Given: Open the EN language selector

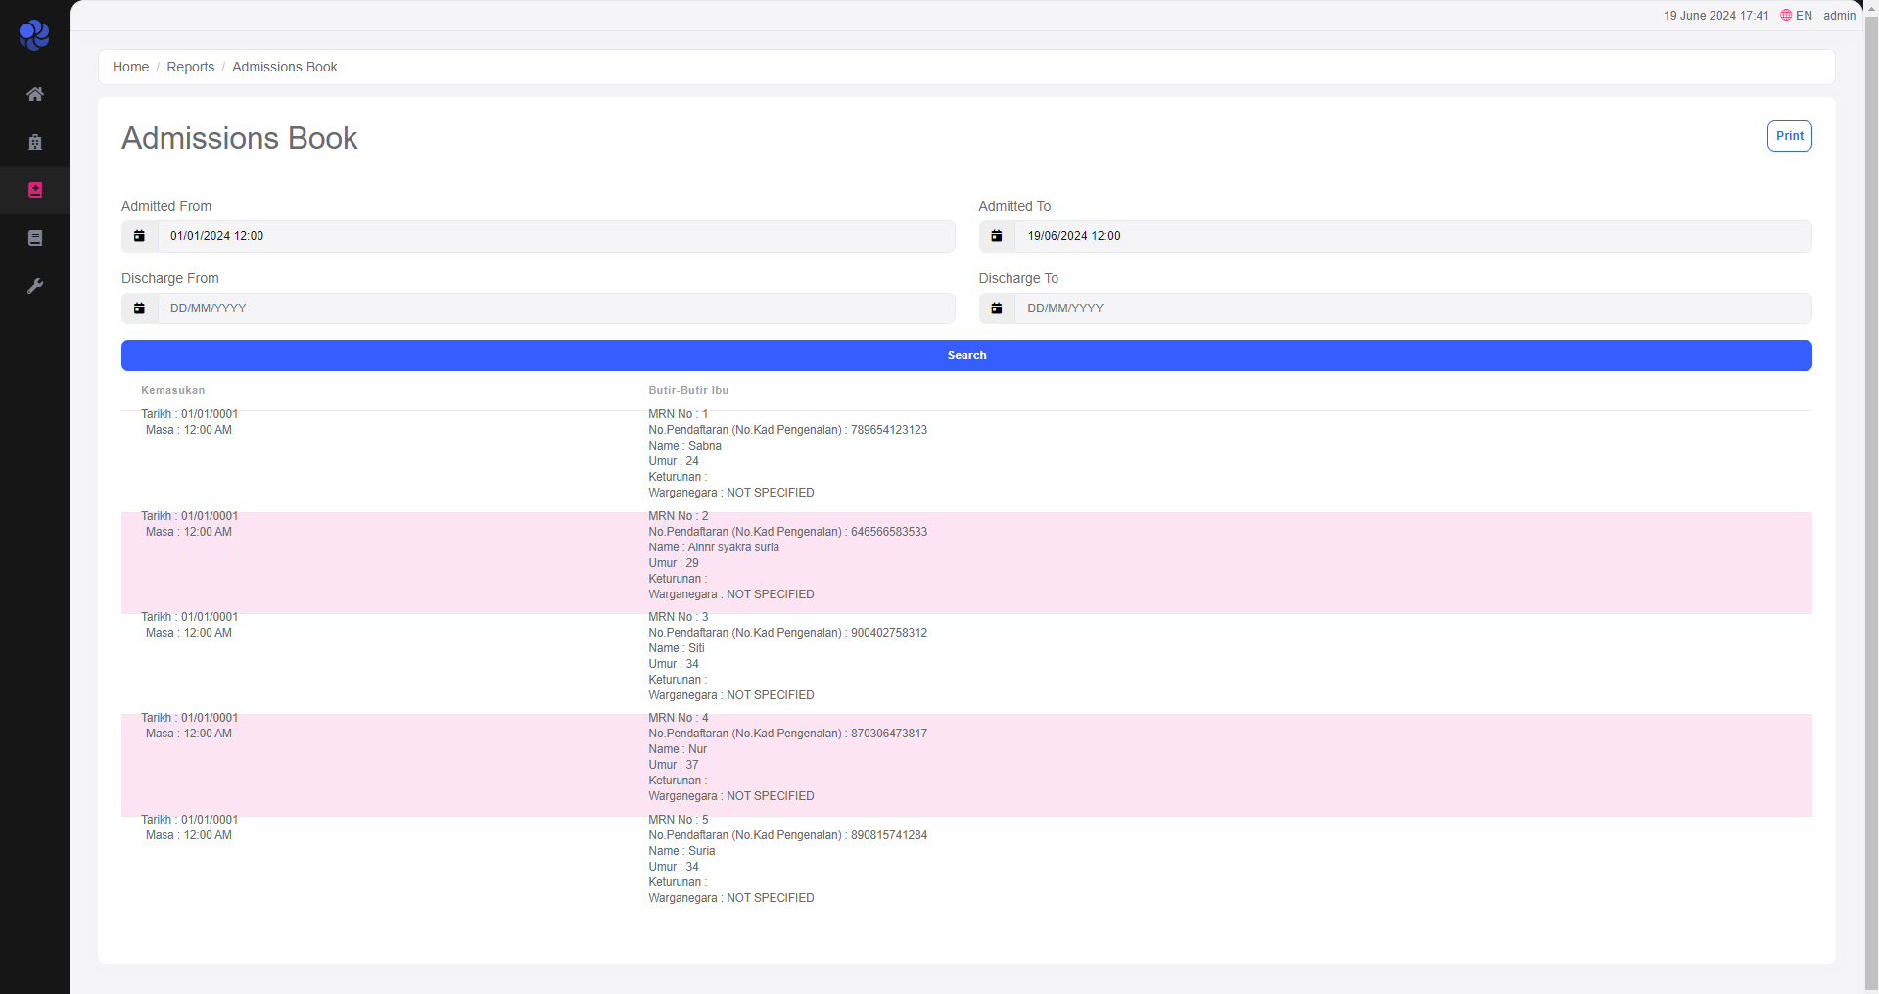Looking at the screenshot, I should 1796,16.
